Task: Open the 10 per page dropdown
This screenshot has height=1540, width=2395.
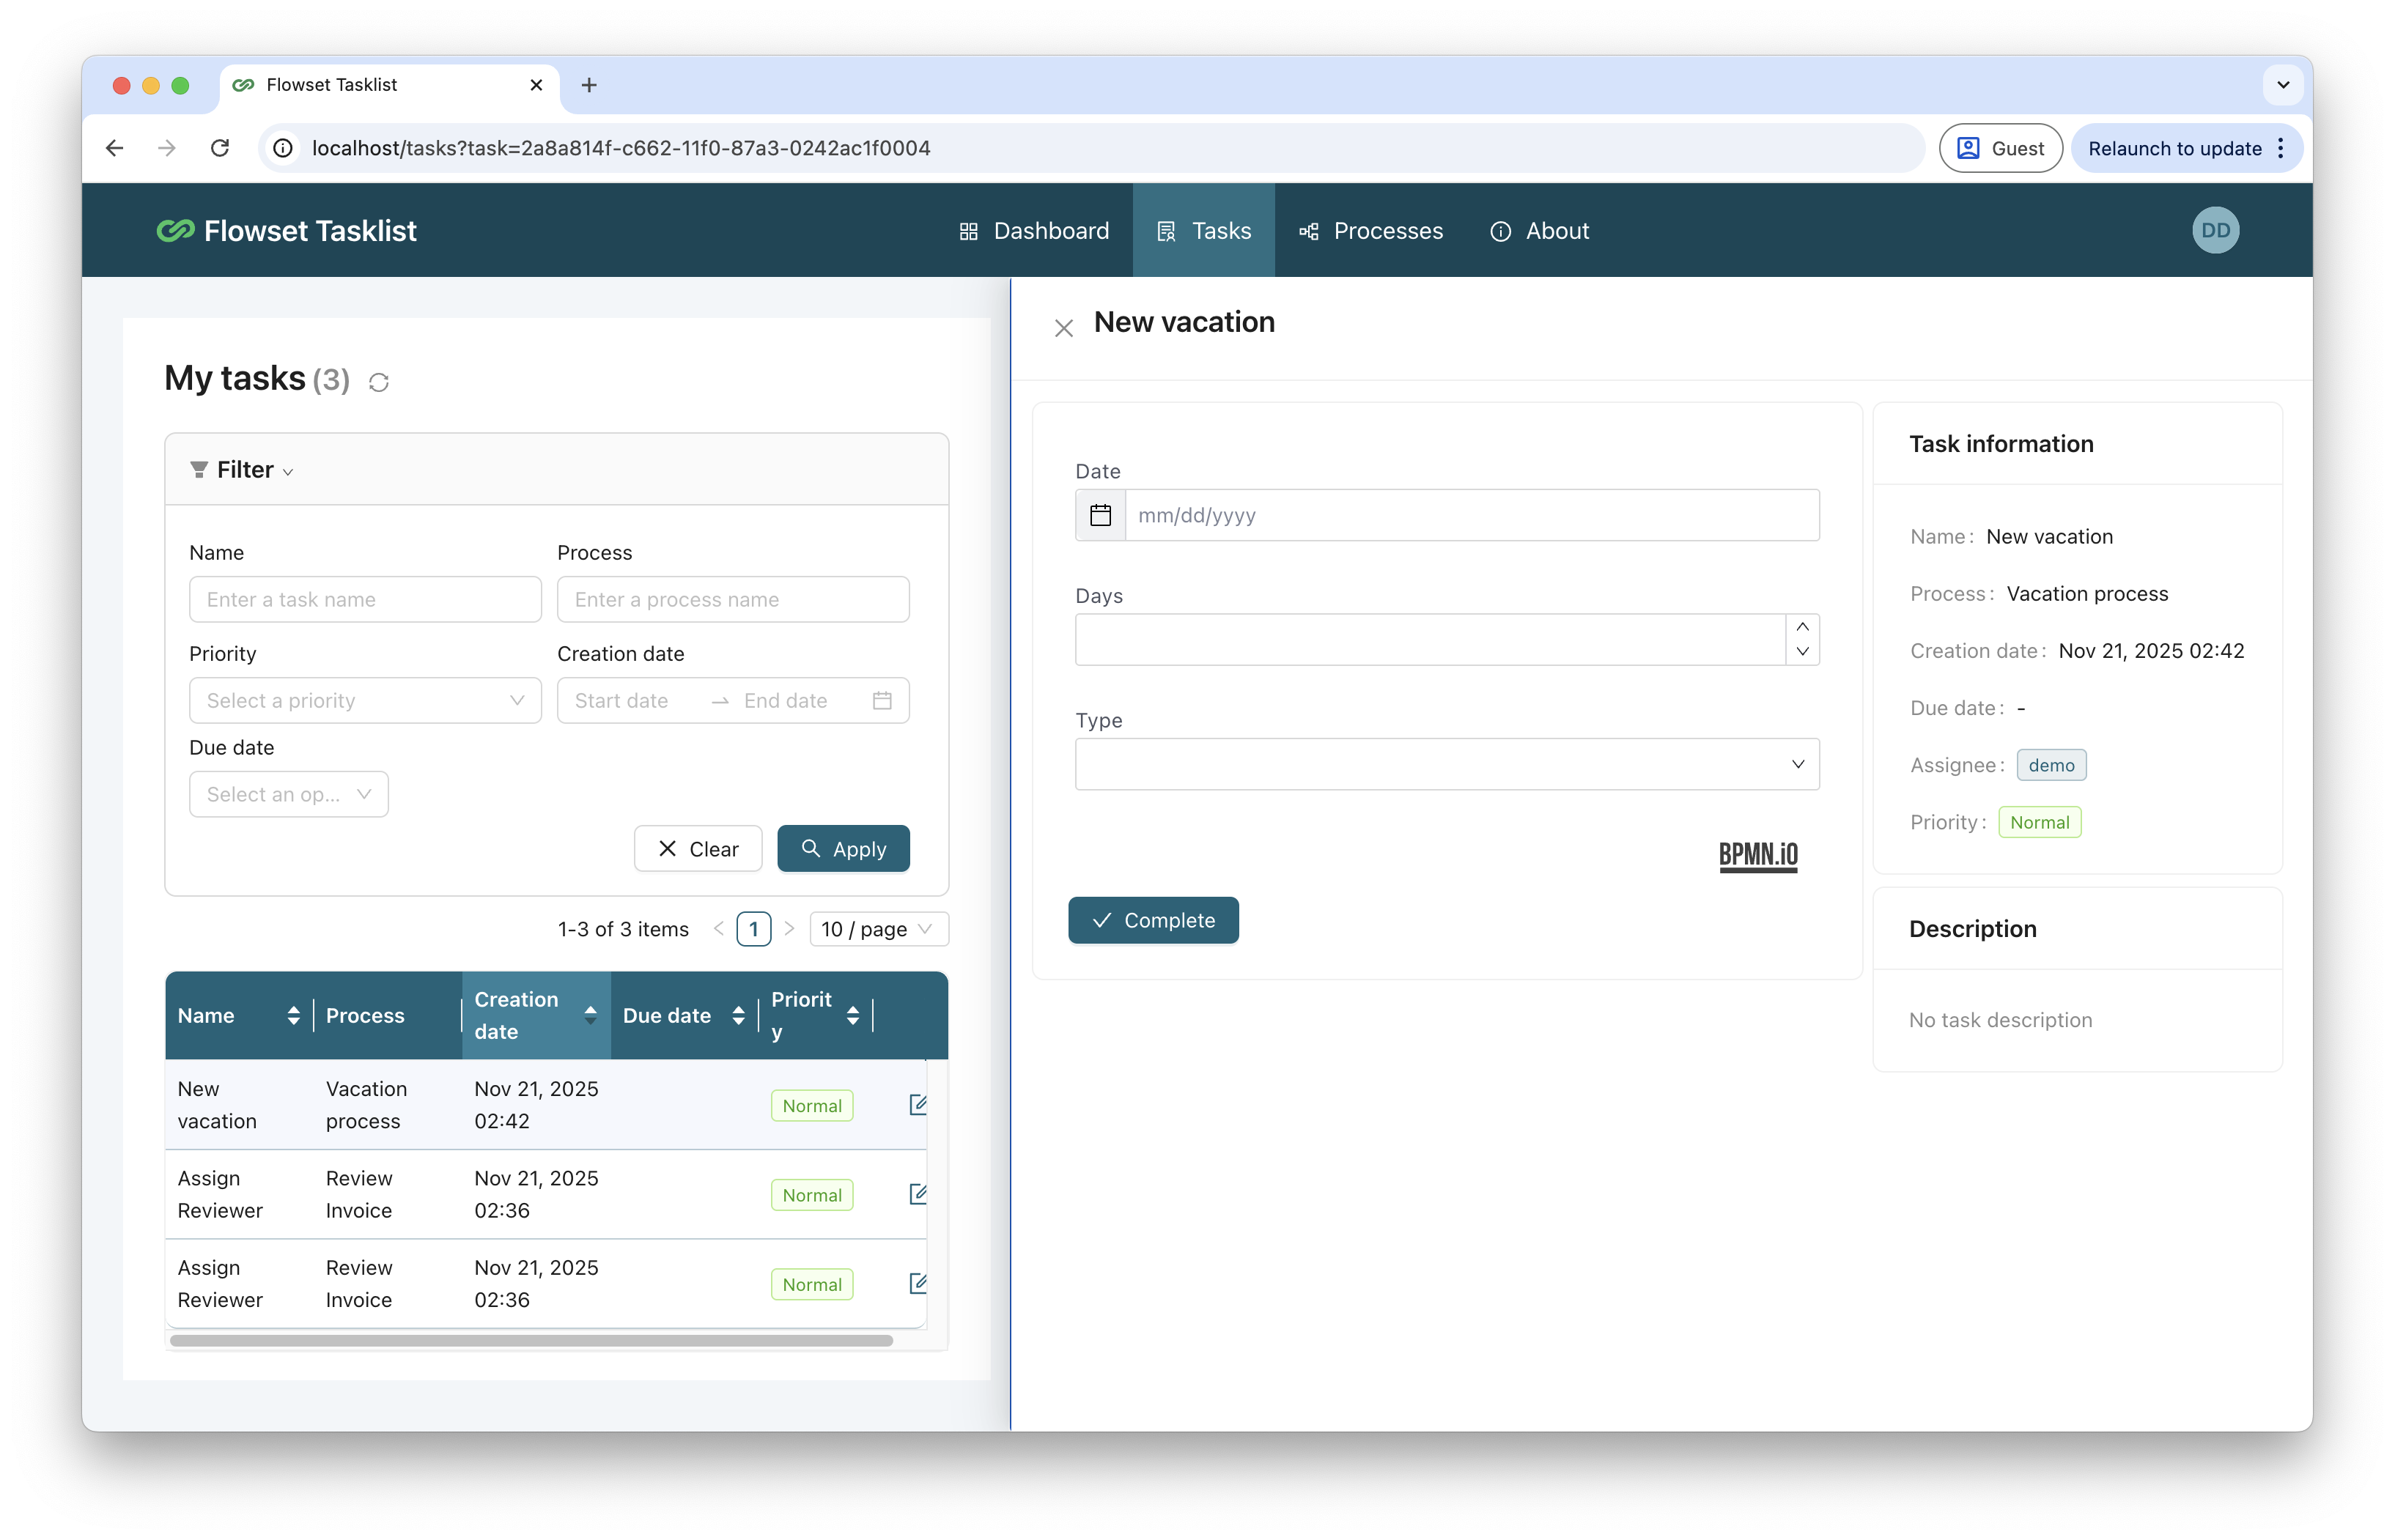Action: click(x=878, y=928)
